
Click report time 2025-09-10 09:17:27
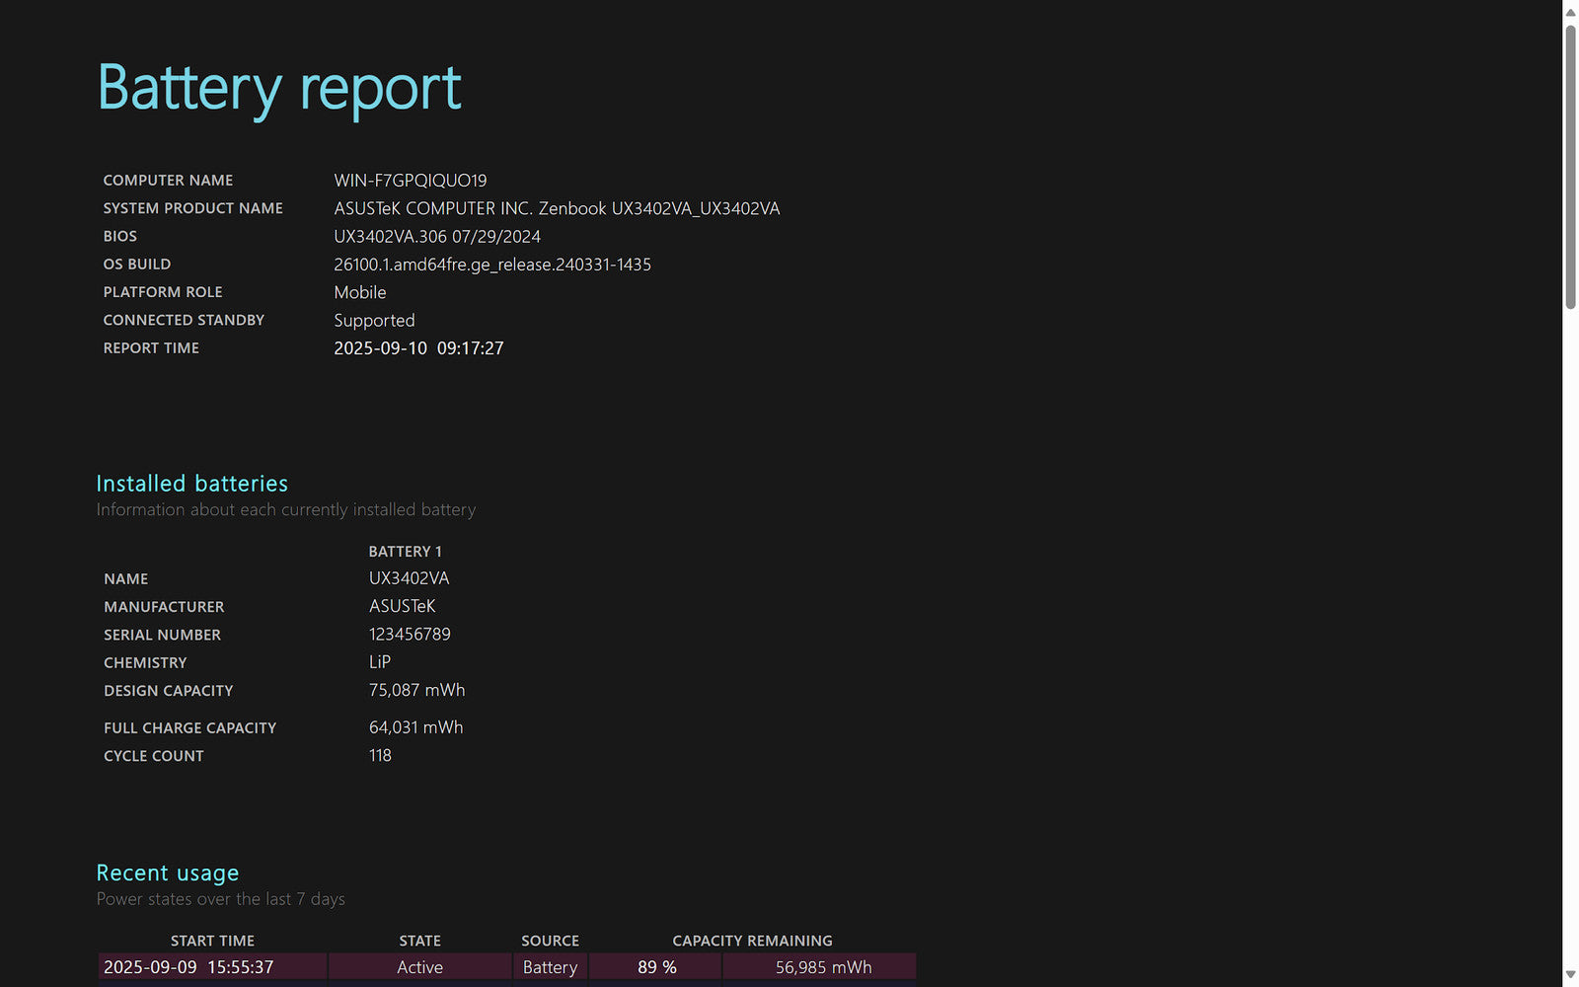click(x=418, y=348)
